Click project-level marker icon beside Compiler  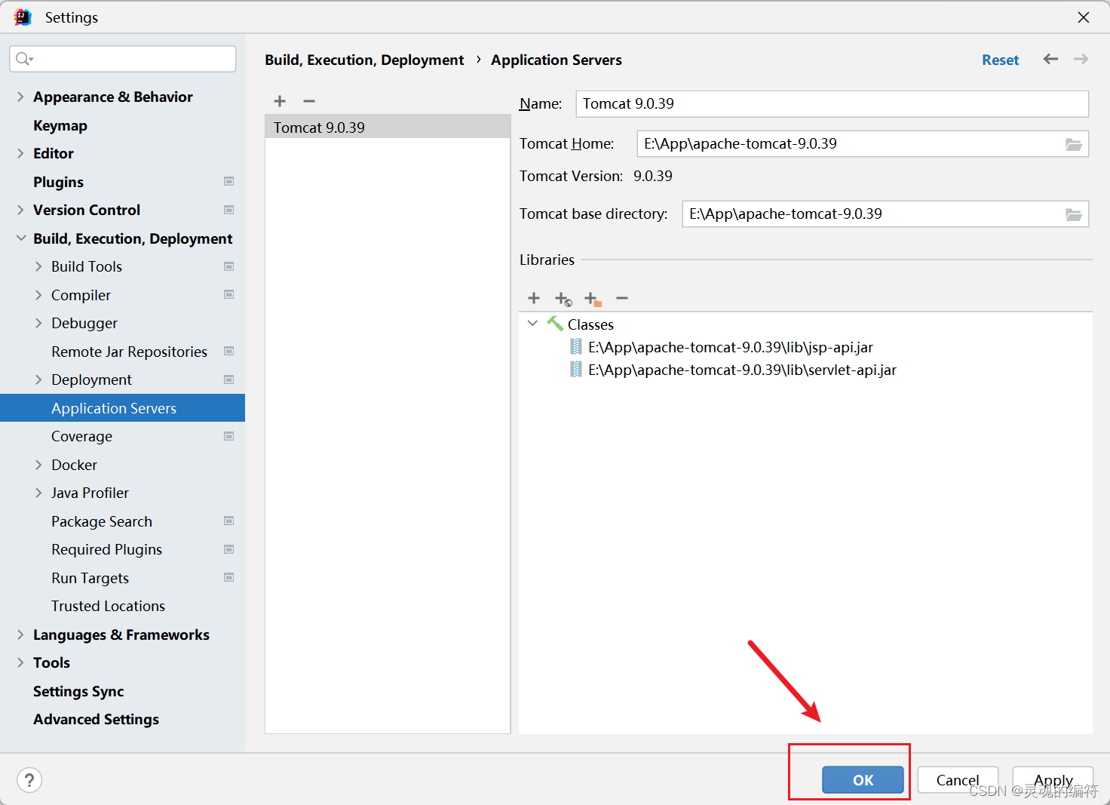click(228, 294)
